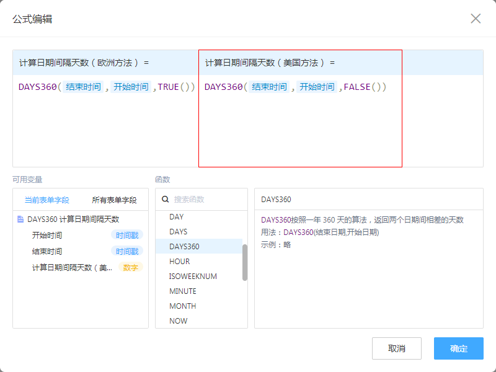Choose the HOUR function
Viewport: 496px width, 372px height.
coord(180,262)
